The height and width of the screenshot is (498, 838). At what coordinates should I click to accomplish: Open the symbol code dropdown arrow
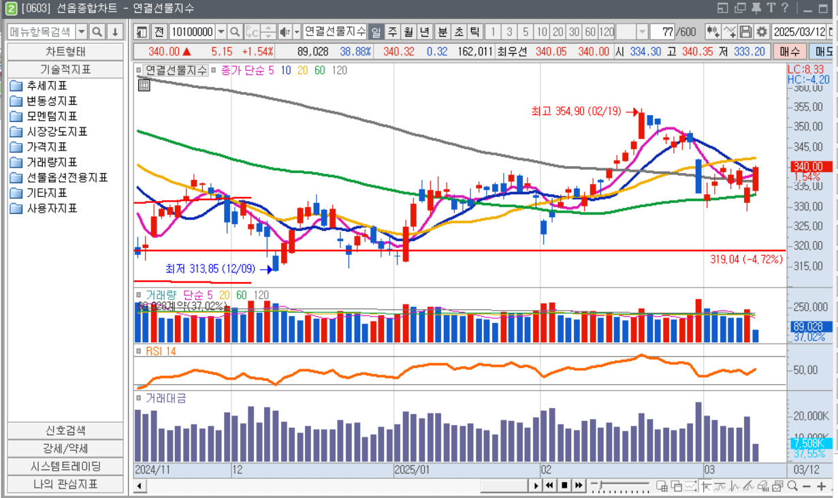[221, 32]
